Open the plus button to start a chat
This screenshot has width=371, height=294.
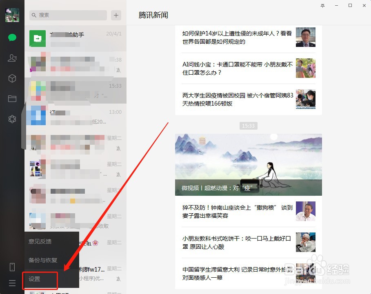coord(116,15)
